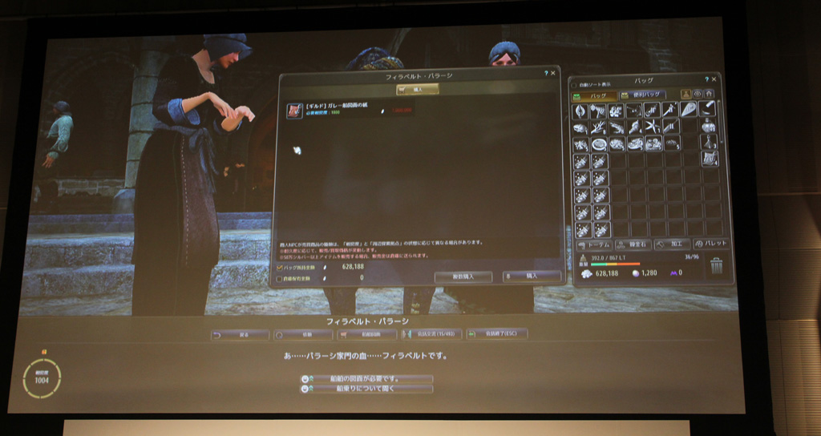821x436 pixels.
Task: Click the 1,280 pearl value
Action: (649, 272)
